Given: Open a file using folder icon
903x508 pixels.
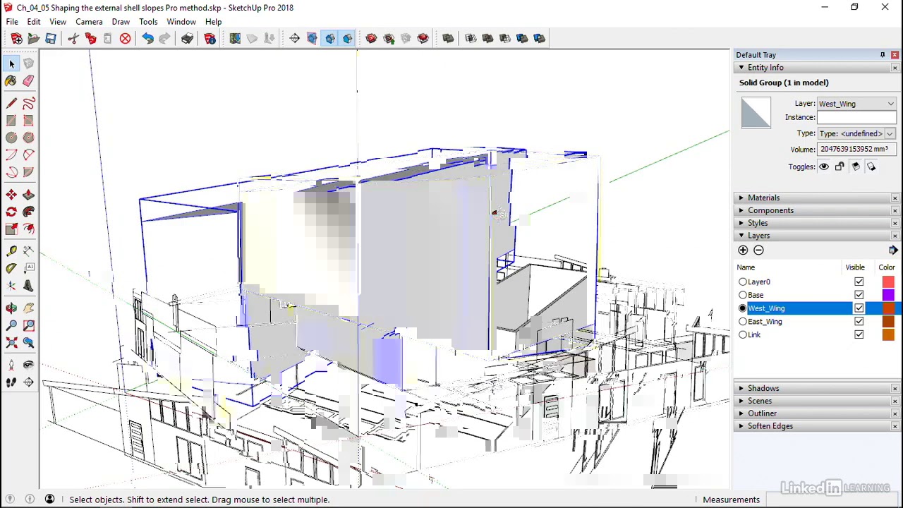Looking at the screenshot, I should 33,38.
